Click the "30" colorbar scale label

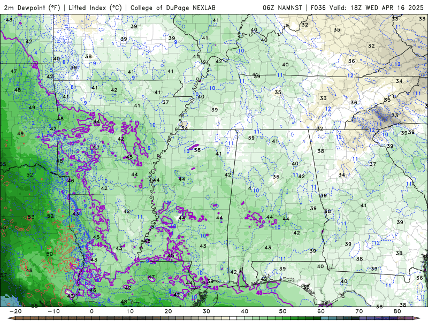(x=207, y=311)
